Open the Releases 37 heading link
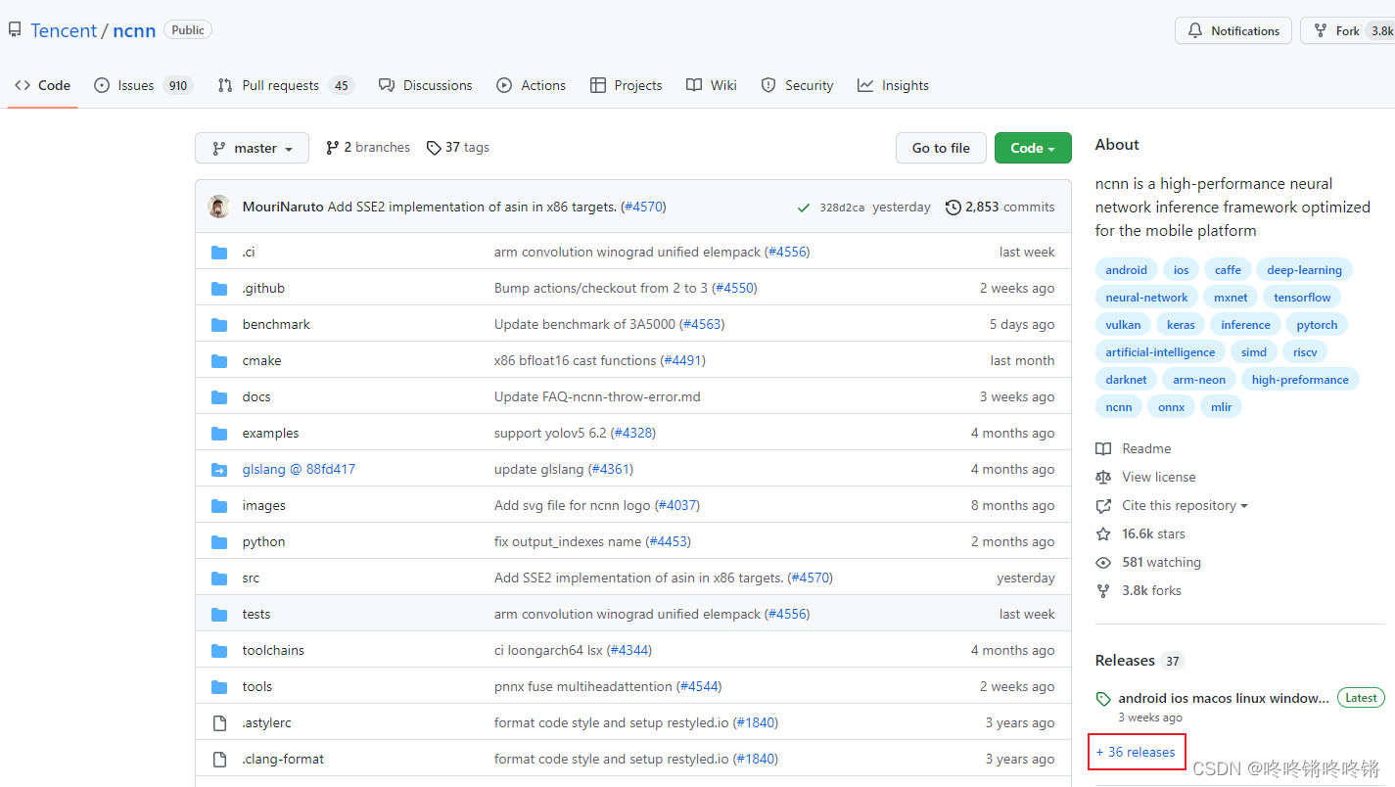Image resolution: width=1395 pixels, height=787 pixels. 1139,661
